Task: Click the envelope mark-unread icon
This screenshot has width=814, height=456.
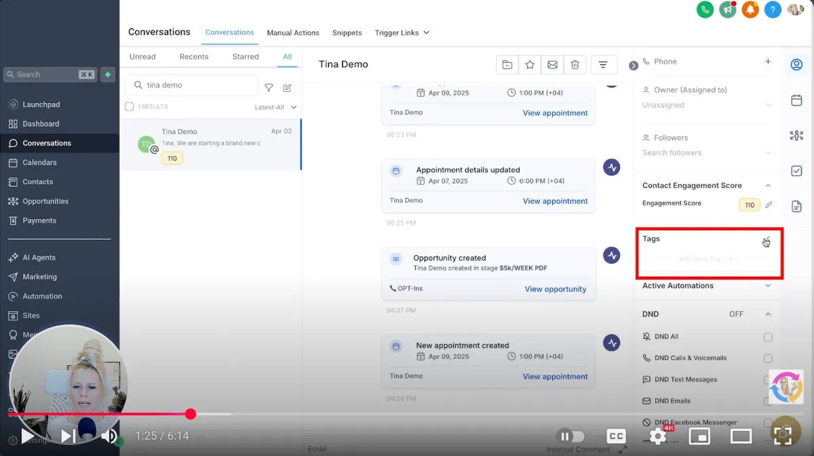Action: coord(552,64)
